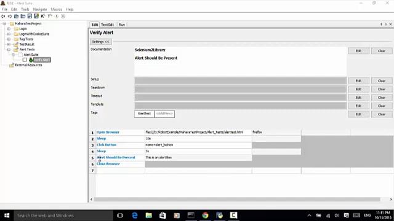Viewport: 394px width, 221px height.
Task: Open the Camtasia taskbar icon
Action: click(233, 215)
